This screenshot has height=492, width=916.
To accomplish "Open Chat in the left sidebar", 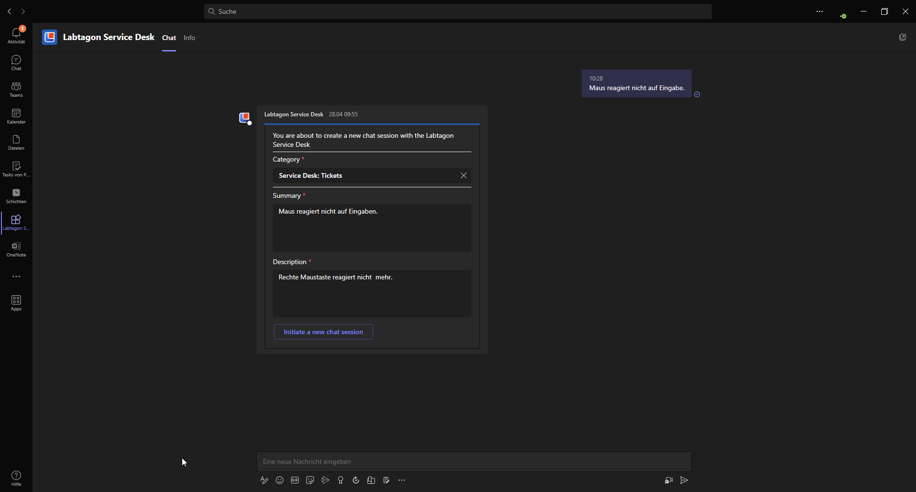I will pyautogui.click(x=16, y=62).
